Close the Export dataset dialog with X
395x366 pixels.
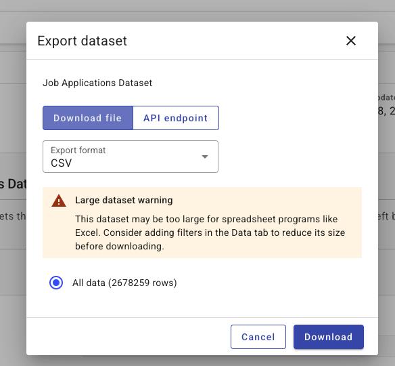(x=351, y=41)
